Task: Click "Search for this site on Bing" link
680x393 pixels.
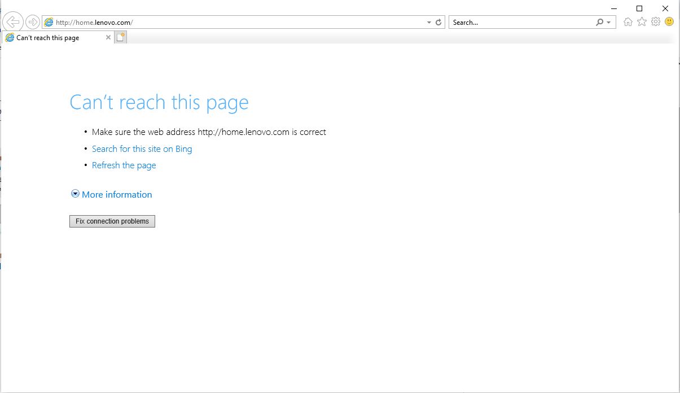Action: click(x=142, y=149)
